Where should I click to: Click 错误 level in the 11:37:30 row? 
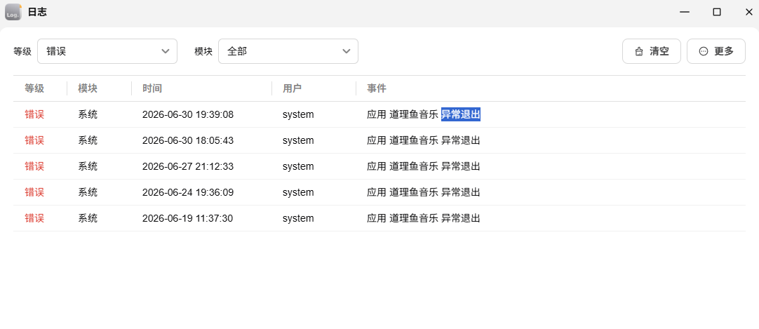(34, 218)
